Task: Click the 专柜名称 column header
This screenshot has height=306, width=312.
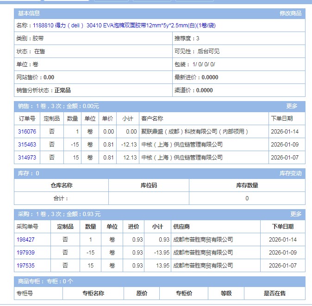Action: (93, 293)
